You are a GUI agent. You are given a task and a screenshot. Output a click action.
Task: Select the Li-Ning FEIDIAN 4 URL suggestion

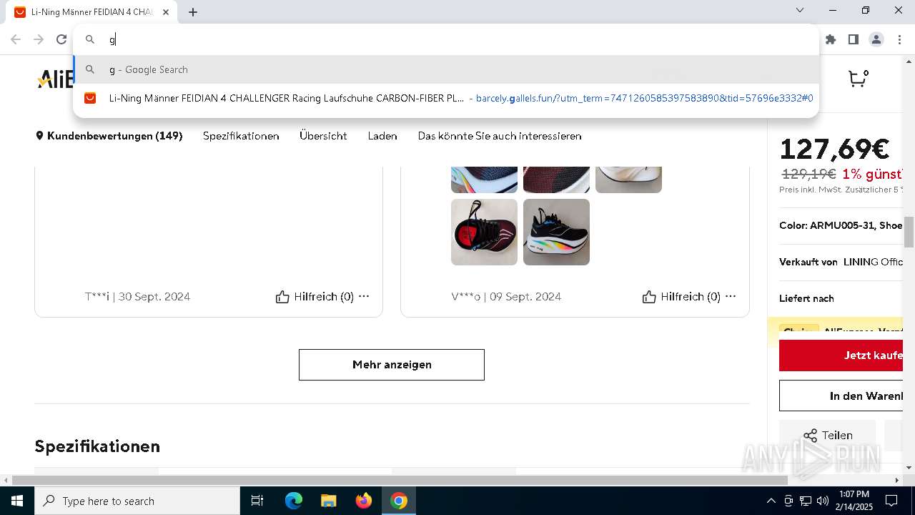tap(446, 98)
